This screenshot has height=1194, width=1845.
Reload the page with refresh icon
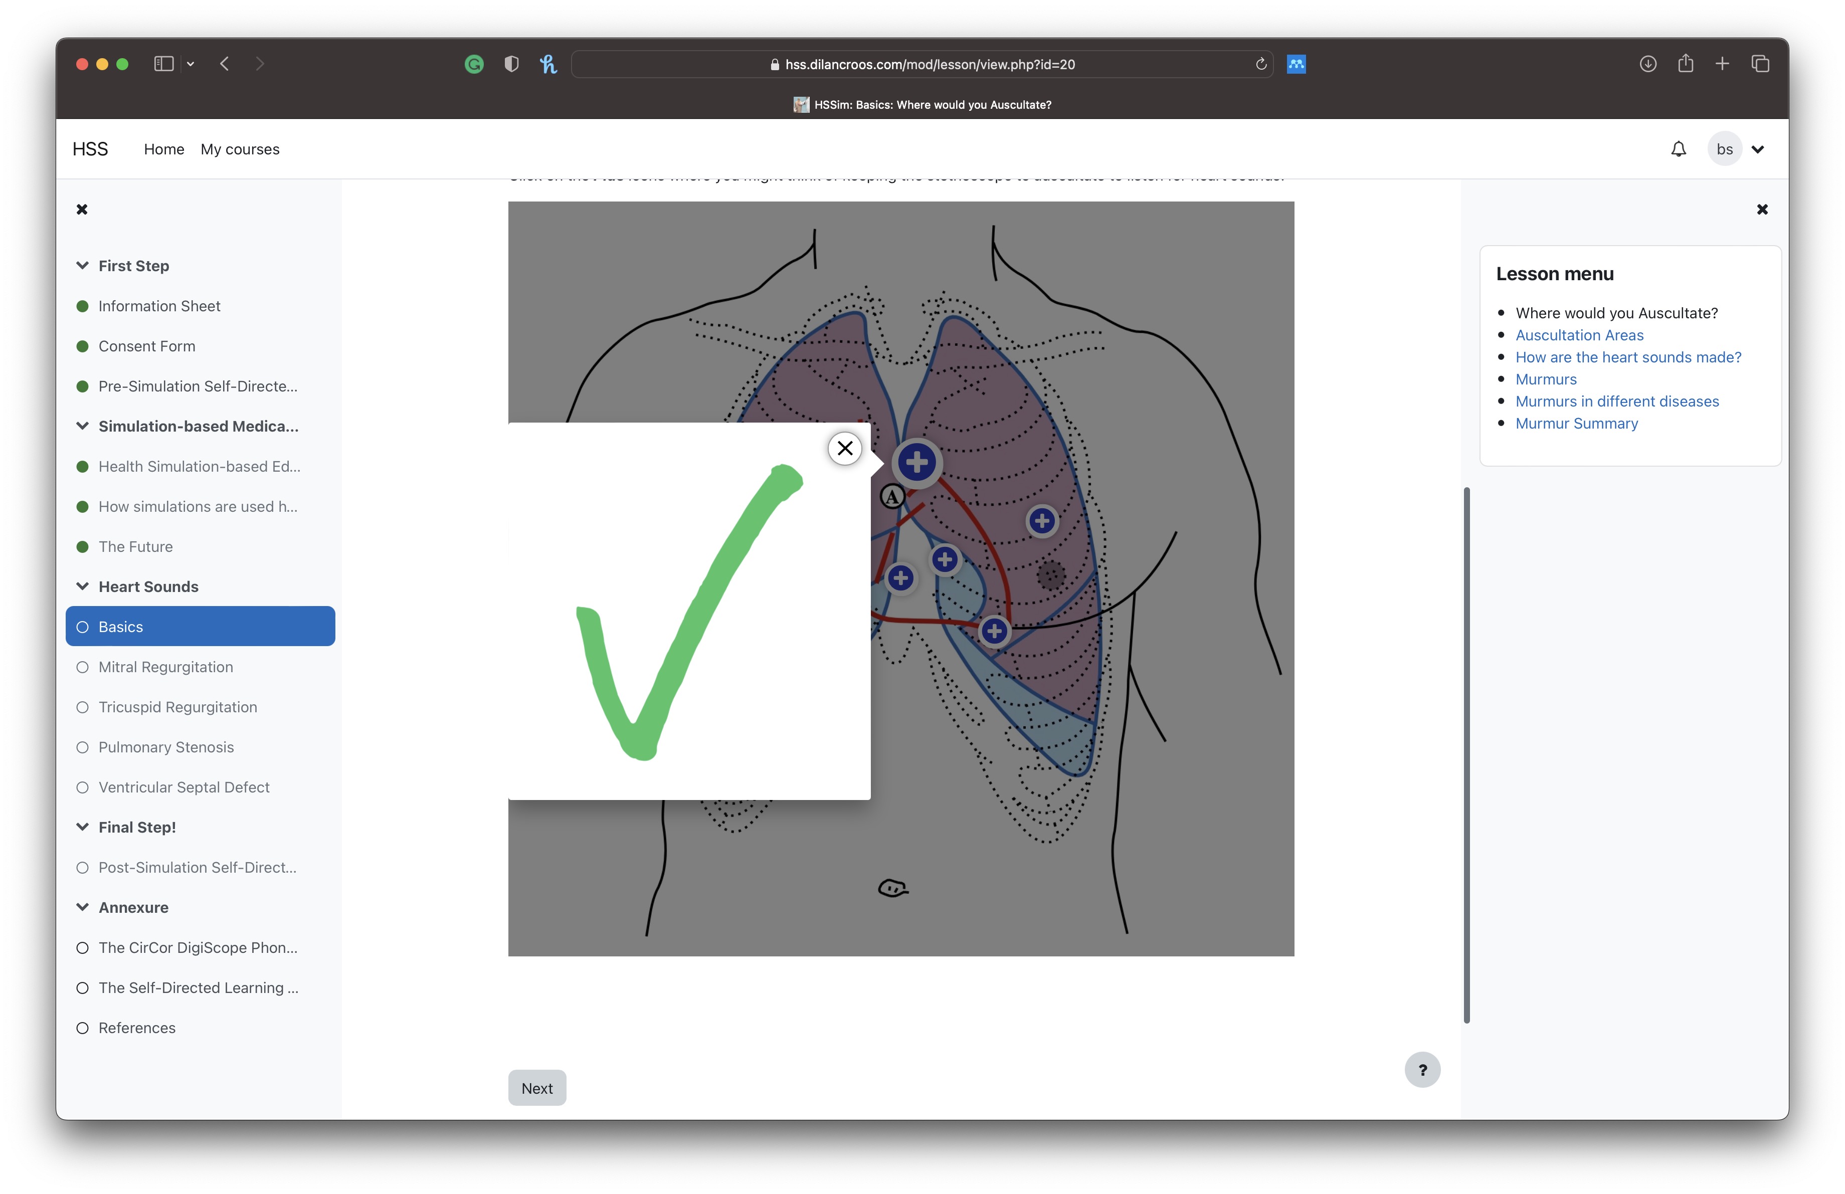tap(1260, 64)
